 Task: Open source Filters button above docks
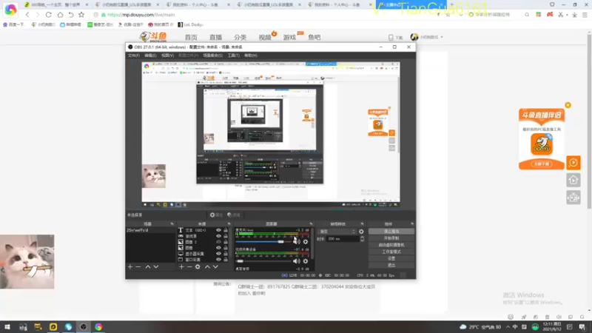point(234,215)
